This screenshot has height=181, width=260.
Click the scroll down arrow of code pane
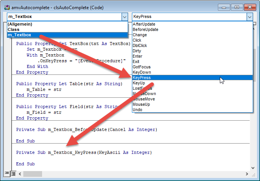[253, 167]
